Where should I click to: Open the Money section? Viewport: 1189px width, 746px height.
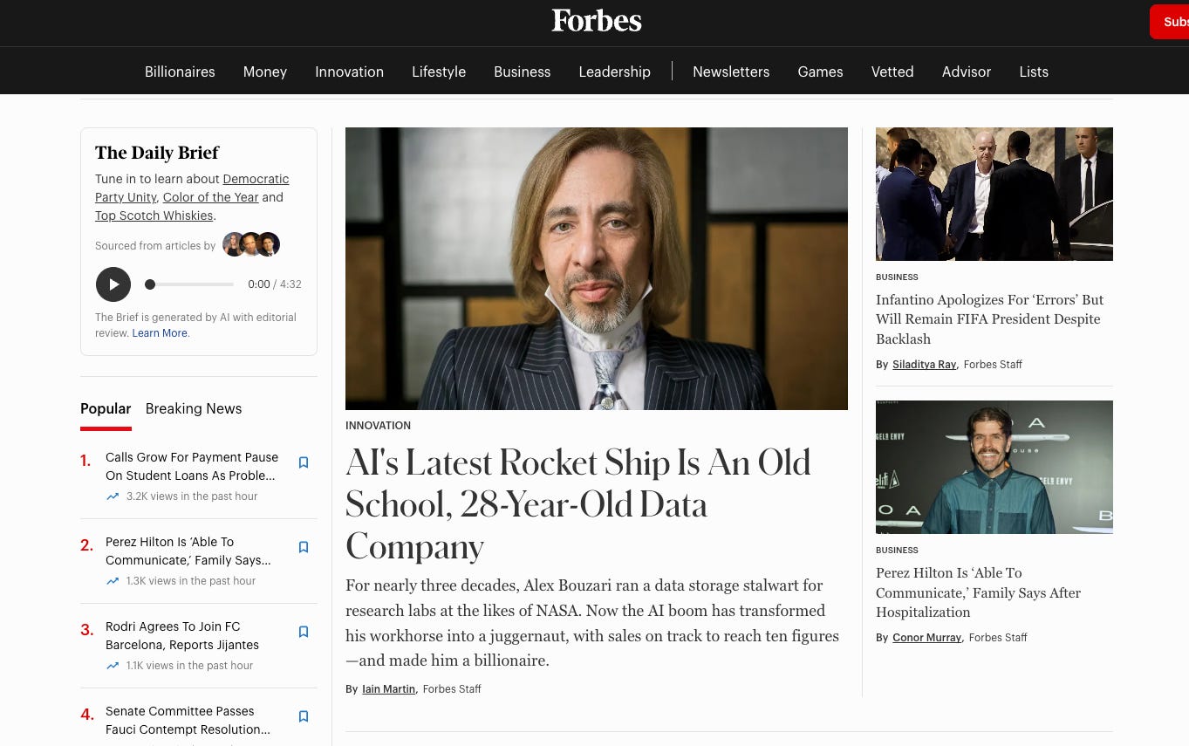(x=265, y=72)
